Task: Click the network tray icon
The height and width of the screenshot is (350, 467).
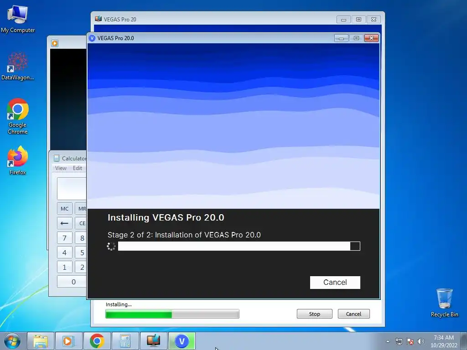Action: [399, 341]
